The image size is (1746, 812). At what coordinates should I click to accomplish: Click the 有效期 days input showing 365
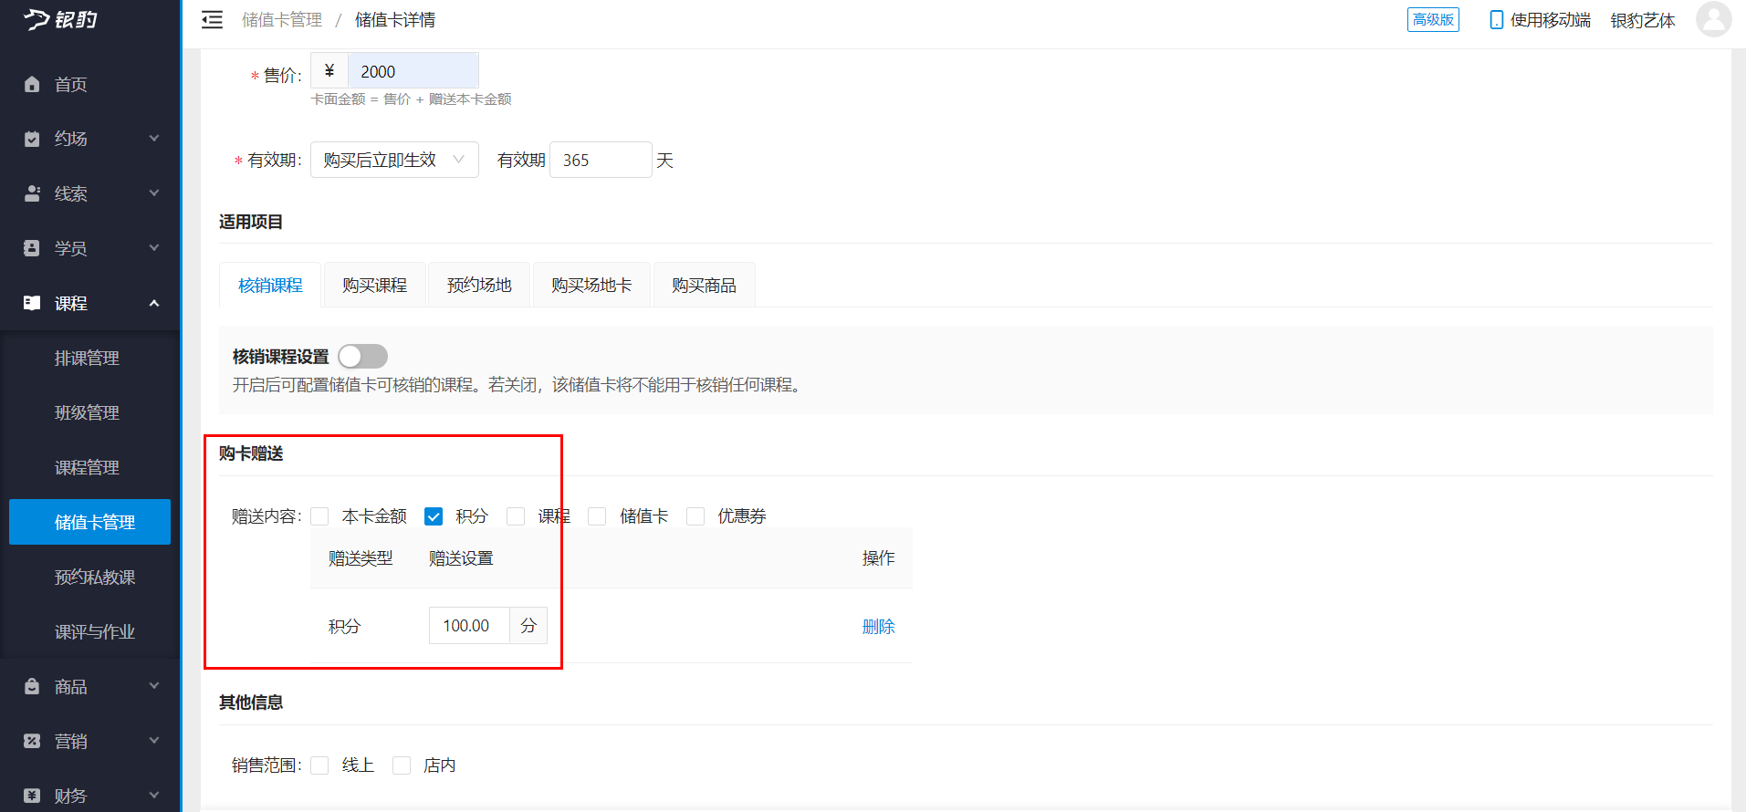click(601, 160)
